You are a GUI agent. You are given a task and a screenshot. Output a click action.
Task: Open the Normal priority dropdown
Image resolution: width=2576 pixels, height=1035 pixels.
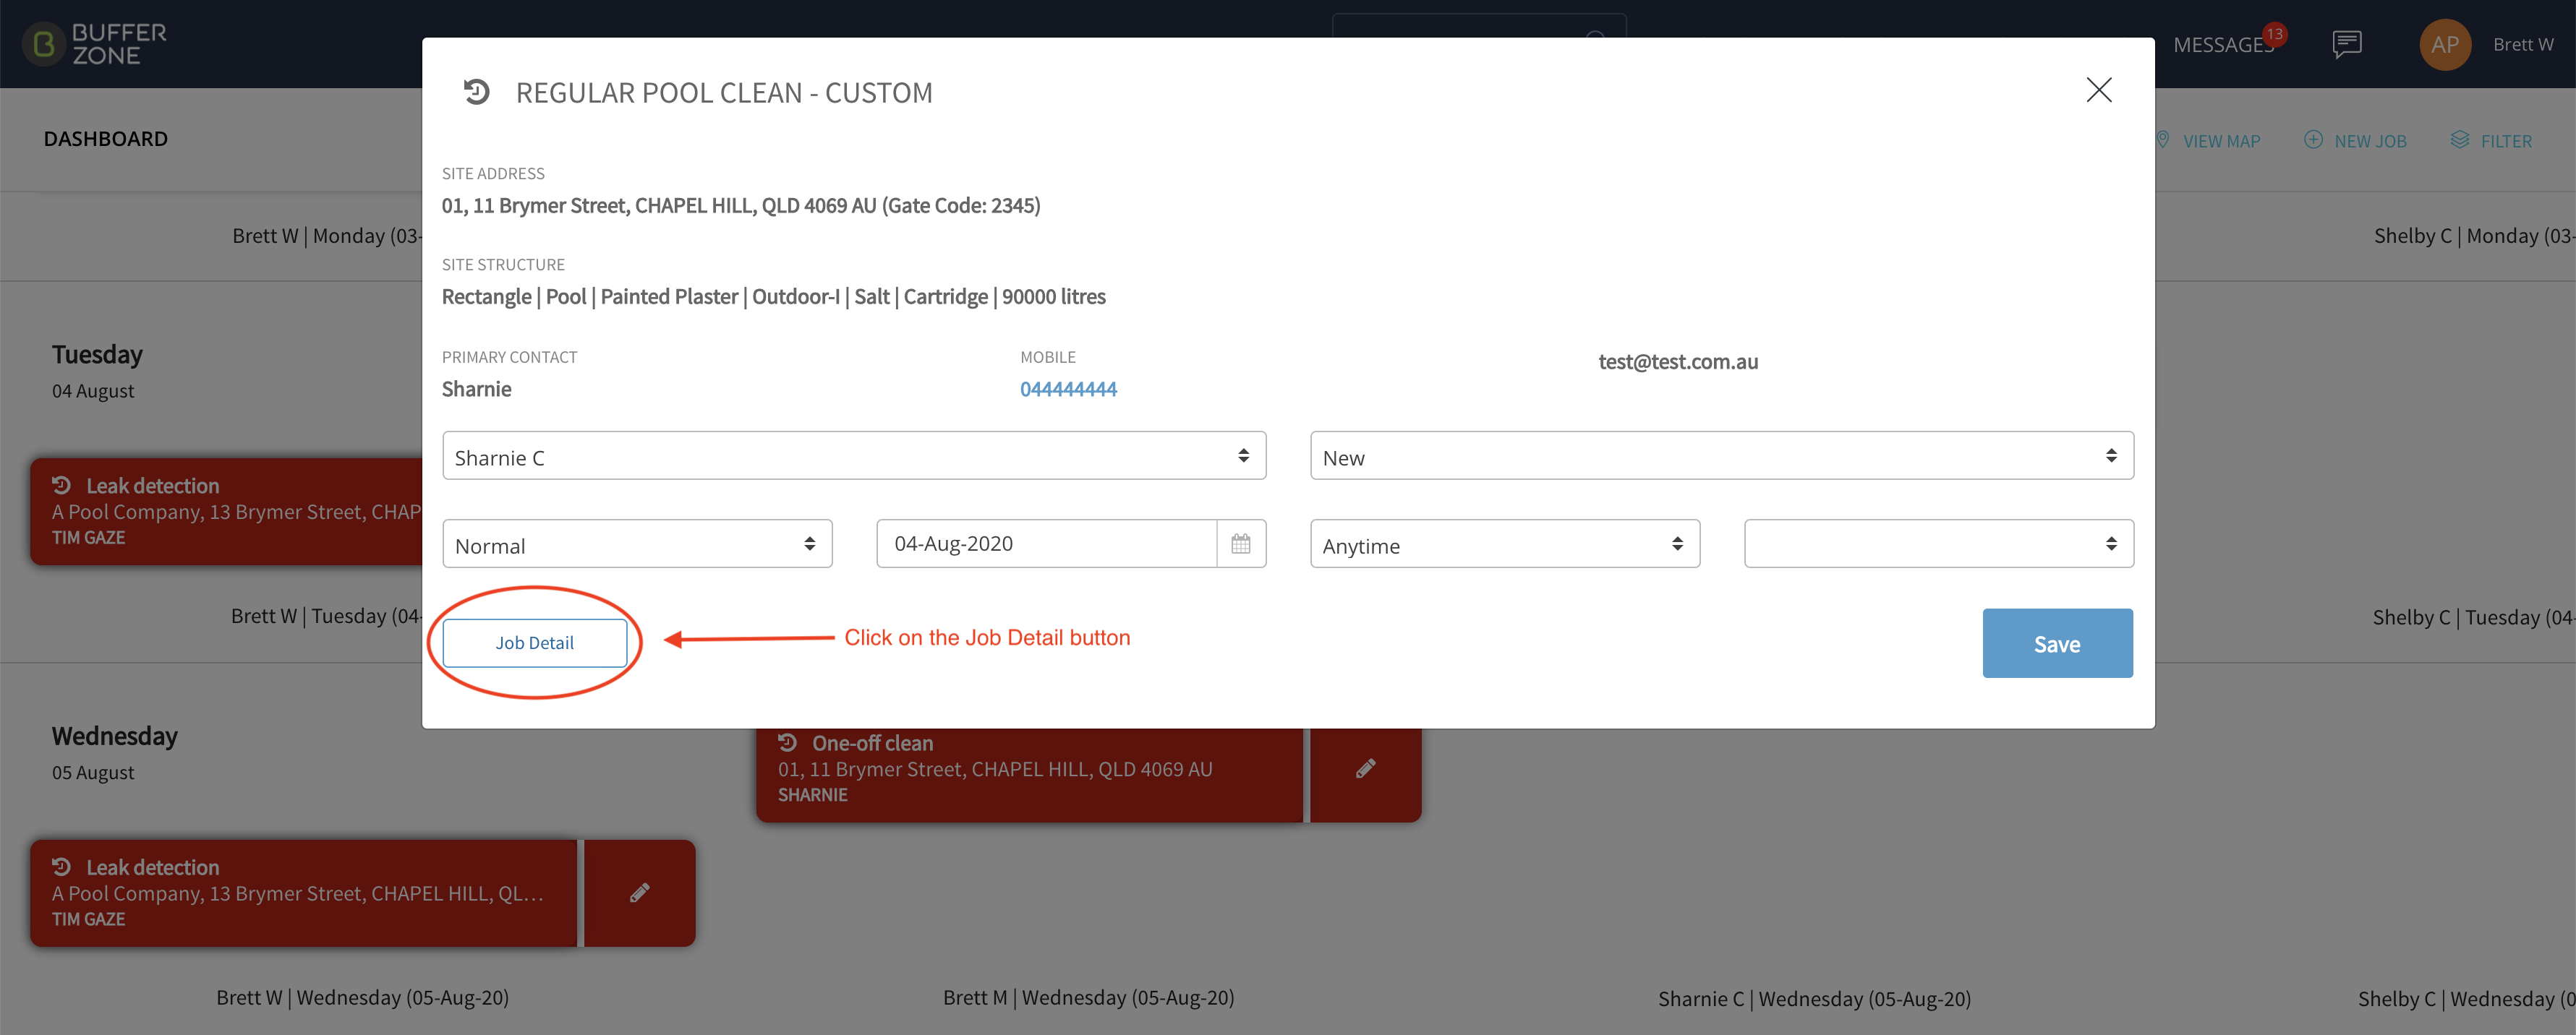[637, 544]
